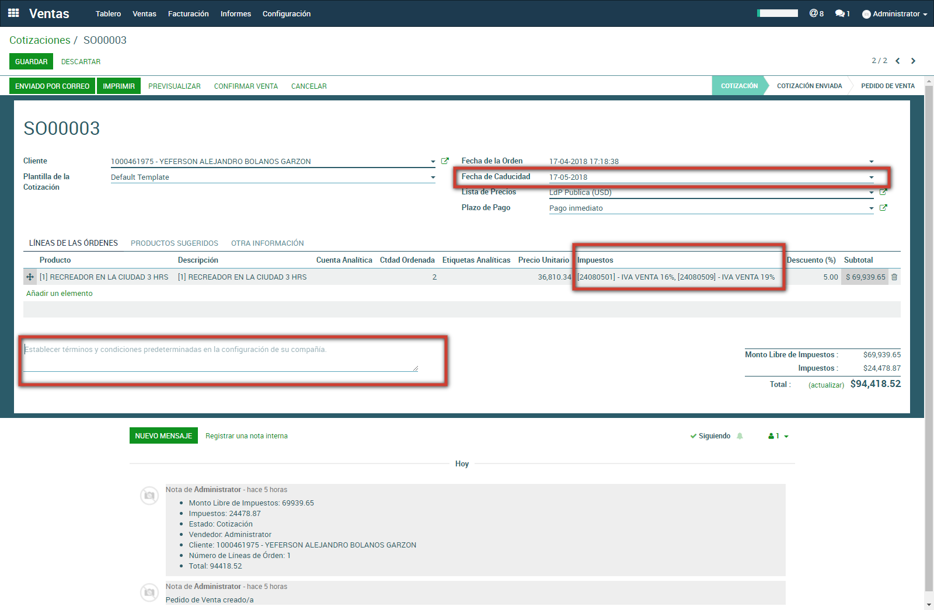Expand the followers count dropdown
This screenshot has width=934, height=610.
779,436
